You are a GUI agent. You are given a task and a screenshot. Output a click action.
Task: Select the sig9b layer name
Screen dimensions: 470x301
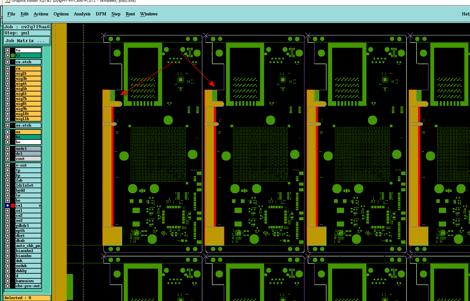[x=28, y=109]
